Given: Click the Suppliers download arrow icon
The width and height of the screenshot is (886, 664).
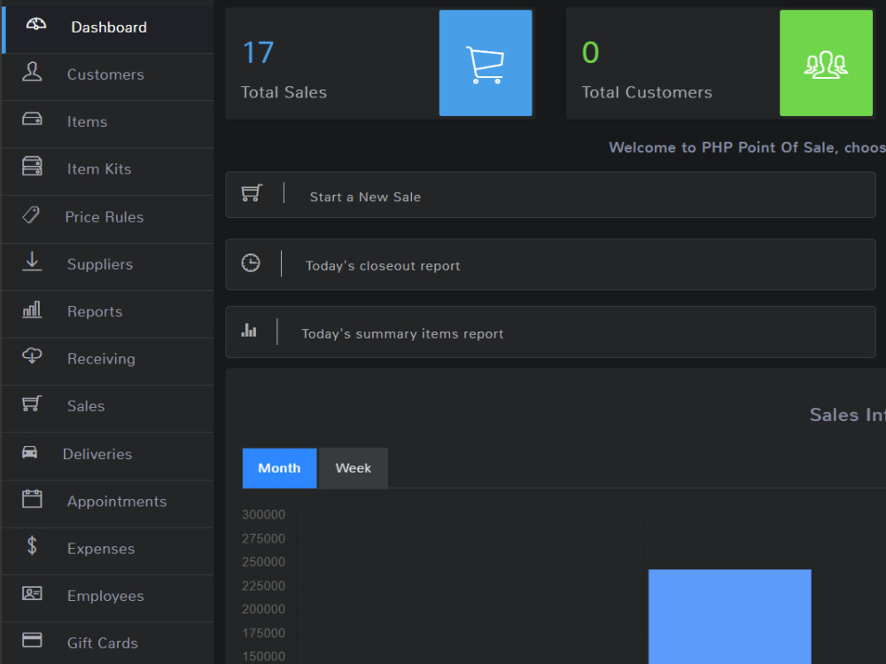Looking at the screenshot, I should coord(32,262).
